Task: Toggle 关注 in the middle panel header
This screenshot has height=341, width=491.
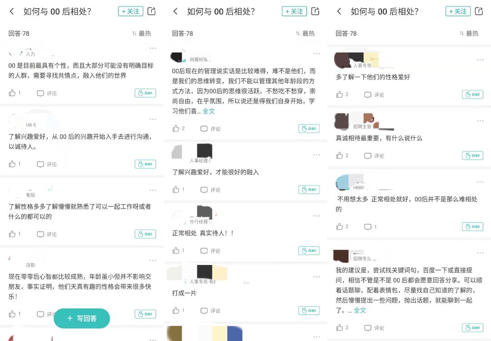Action: [294, 11]
